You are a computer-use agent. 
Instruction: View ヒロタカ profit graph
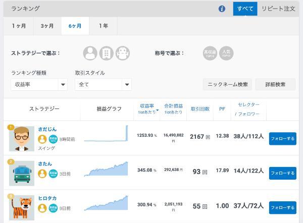click(x=106, y=203)
